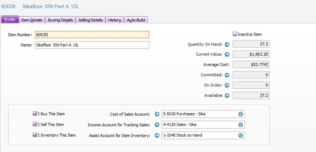Click the Current Value detail arrow
This screenshot has width=316, height=152.
click(227, 54)
